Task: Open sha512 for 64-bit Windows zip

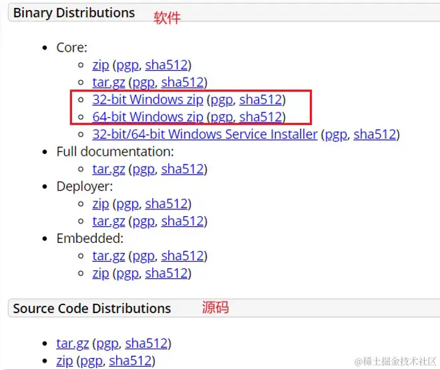Action: pos(260,117)
